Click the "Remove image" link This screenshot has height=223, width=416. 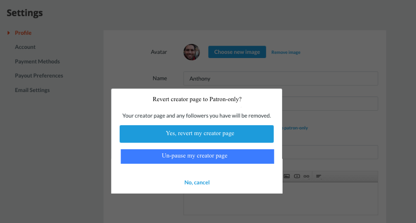pos(286,53)
